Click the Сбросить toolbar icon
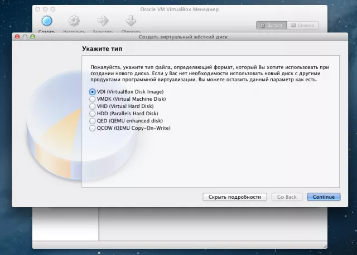Viewport: 357px width, 255px height. pos(131,21)
